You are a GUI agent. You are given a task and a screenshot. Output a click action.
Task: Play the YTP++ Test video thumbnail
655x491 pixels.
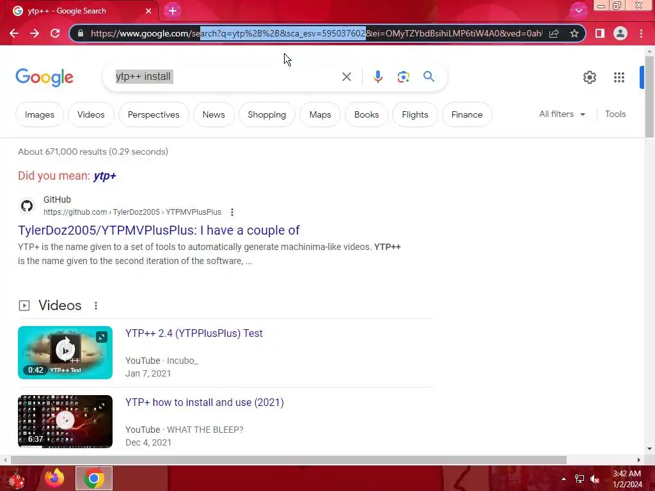65,352
